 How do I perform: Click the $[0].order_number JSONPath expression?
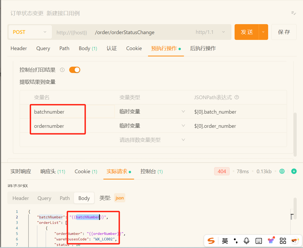pyautogui.click(x=215, y=126)
